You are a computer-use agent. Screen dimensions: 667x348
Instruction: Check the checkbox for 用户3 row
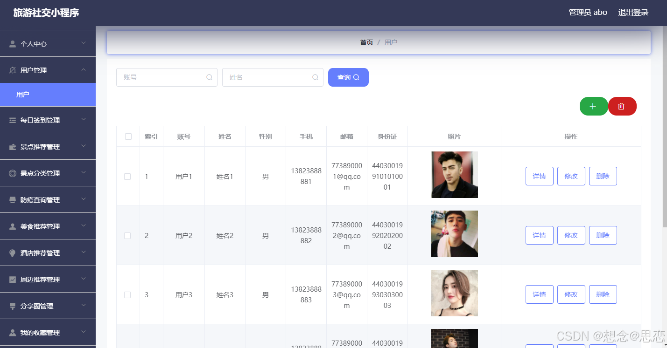point(127,295)
